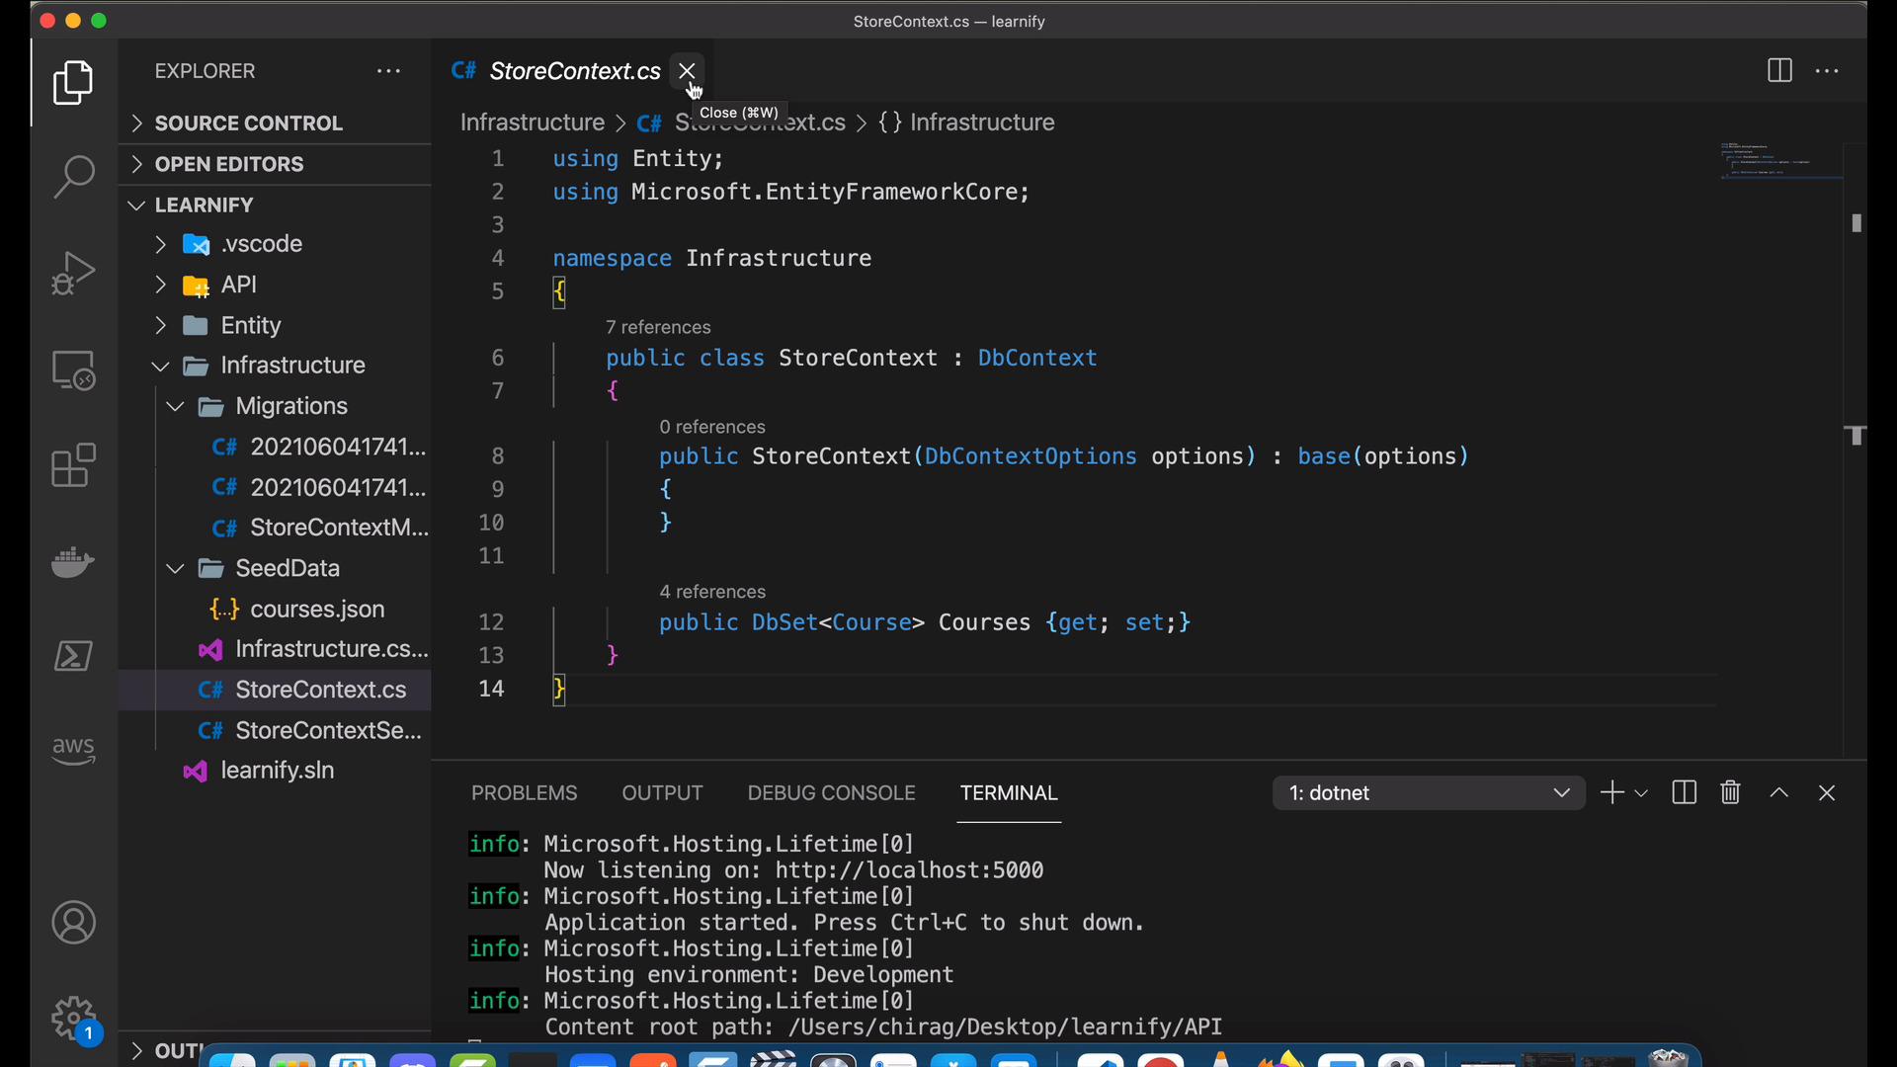1897x1067 pixels.
Task: Expand the OPEN EDITORS section
Action: (x=275, y=164)
